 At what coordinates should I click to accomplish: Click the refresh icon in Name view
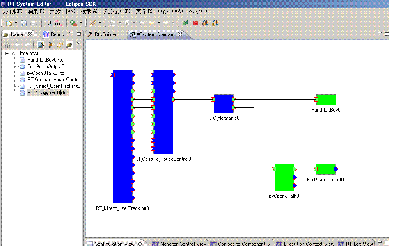(60, 45)
